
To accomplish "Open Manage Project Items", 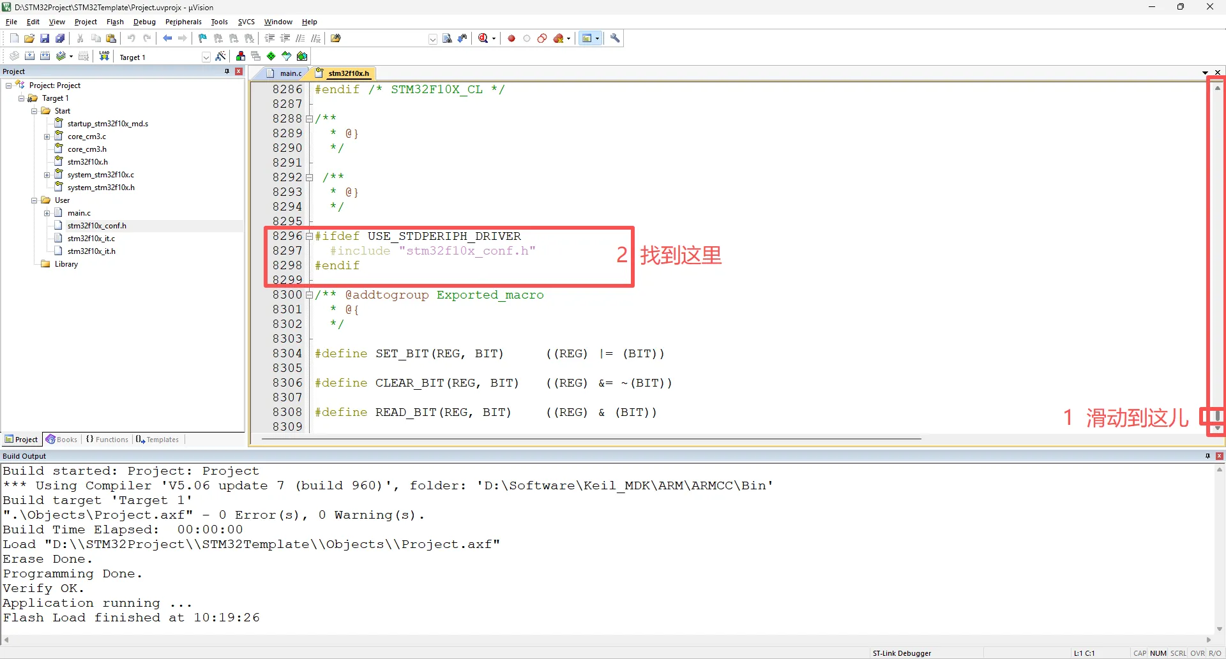I will [241, 56].
